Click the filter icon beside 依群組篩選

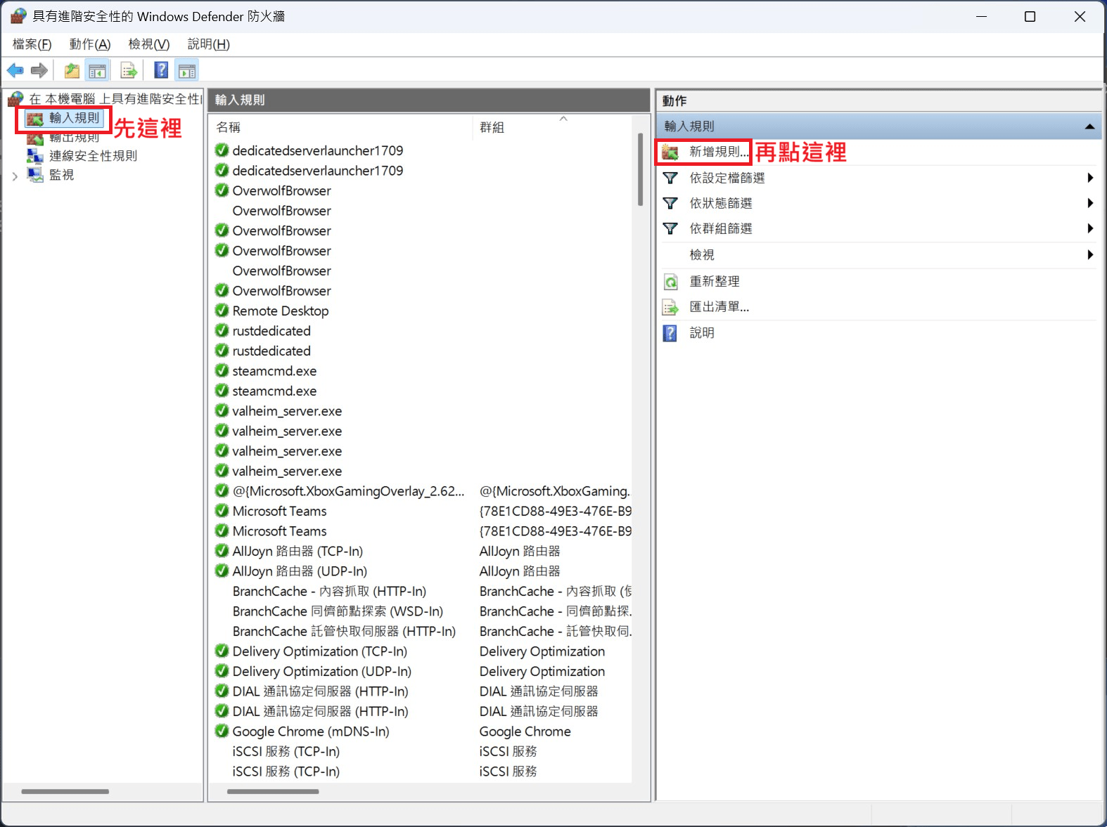click(670, 228)
